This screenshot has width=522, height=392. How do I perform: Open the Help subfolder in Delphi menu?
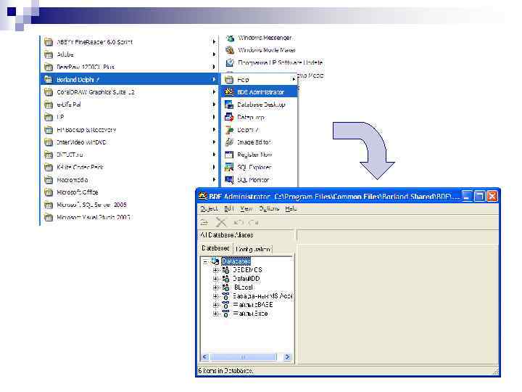(x=260, y=80)
